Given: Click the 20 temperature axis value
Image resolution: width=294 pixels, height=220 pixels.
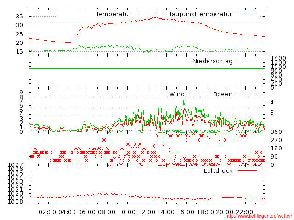Looking at the screenshot, I should tap(19, 43).
